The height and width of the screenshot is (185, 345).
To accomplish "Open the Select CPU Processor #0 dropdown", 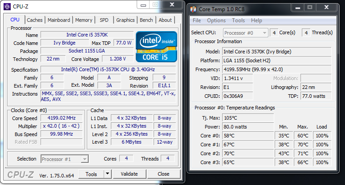I will click(x=246, y=33).
